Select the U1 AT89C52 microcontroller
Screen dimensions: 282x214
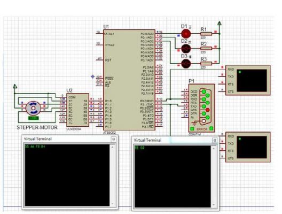point(129,80)
